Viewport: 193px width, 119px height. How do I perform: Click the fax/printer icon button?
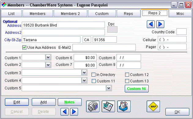pyautogui.click(x=93, y=106)
